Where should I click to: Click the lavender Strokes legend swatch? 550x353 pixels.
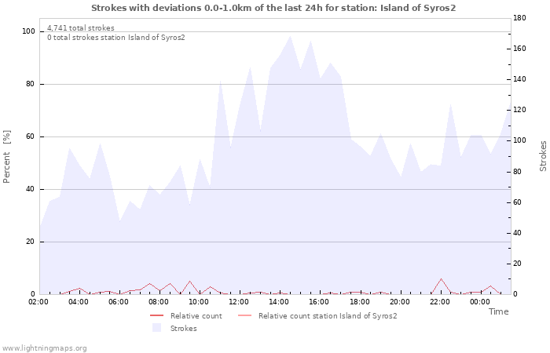coord(157,328)
